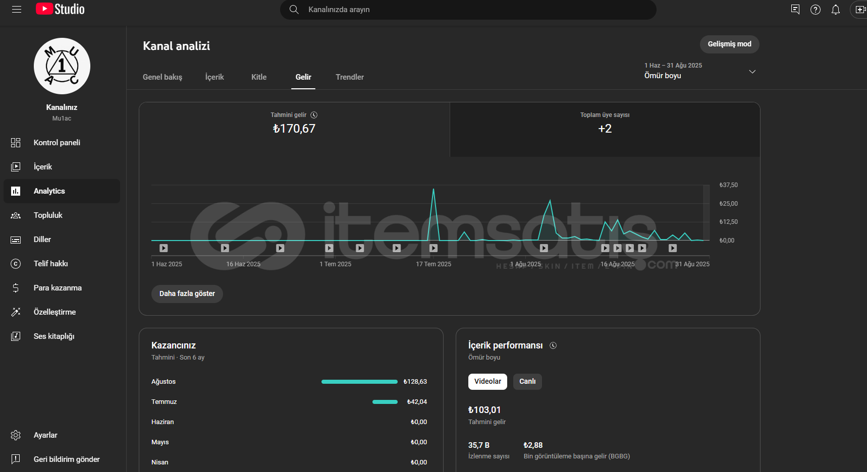Click the Ağustos ₺128,63 value
This screenshot has height=472, width=867.
pos(415,382)
